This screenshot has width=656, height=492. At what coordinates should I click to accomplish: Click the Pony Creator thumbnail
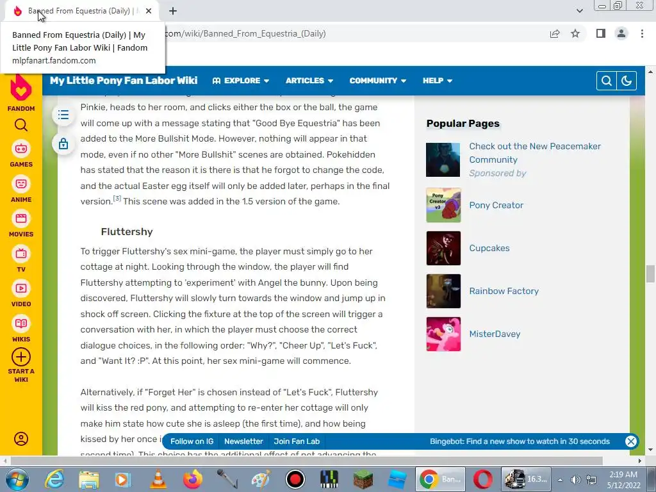(x=443, y=205)
